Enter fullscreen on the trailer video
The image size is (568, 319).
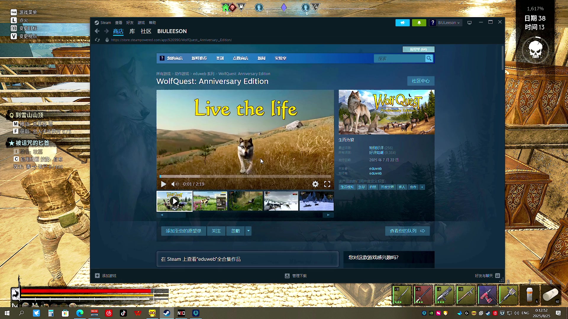(327, 184)
